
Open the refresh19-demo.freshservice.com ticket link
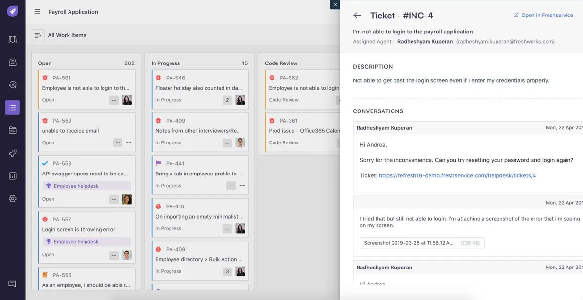pos(457,175)
